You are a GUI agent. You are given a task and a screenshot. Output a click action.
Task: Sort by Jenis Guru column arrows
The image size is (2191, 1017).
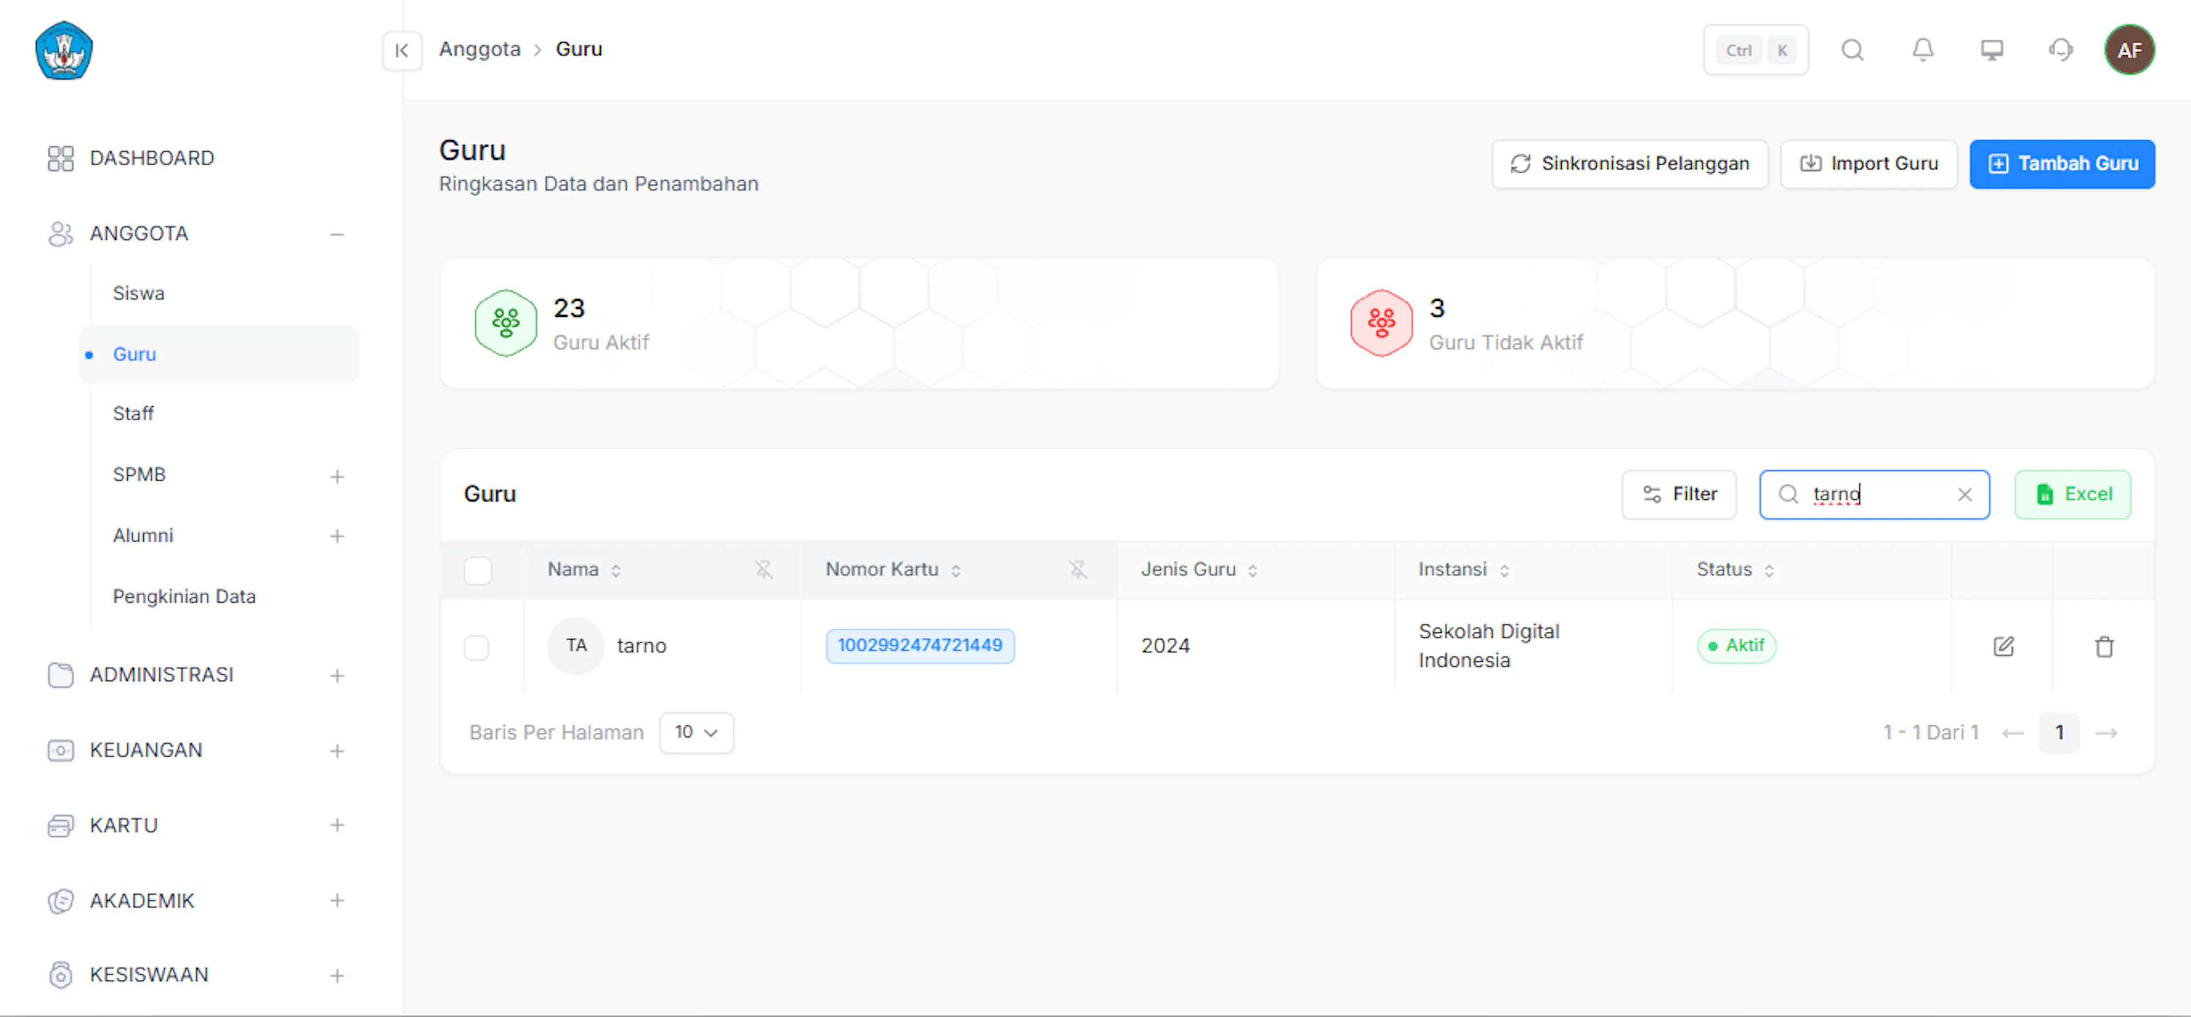(1253, 570)
